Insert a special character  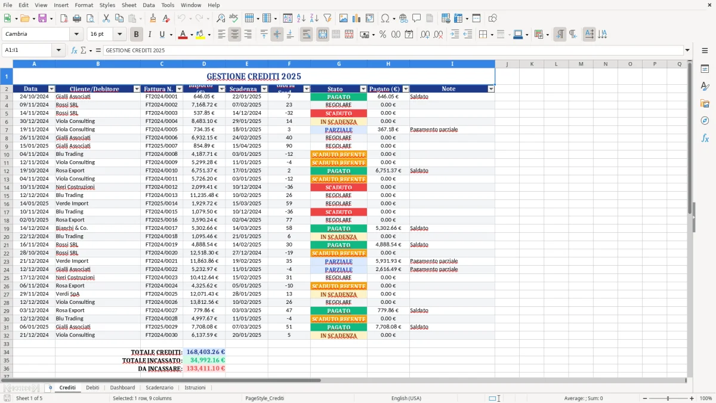click(386, 18)
